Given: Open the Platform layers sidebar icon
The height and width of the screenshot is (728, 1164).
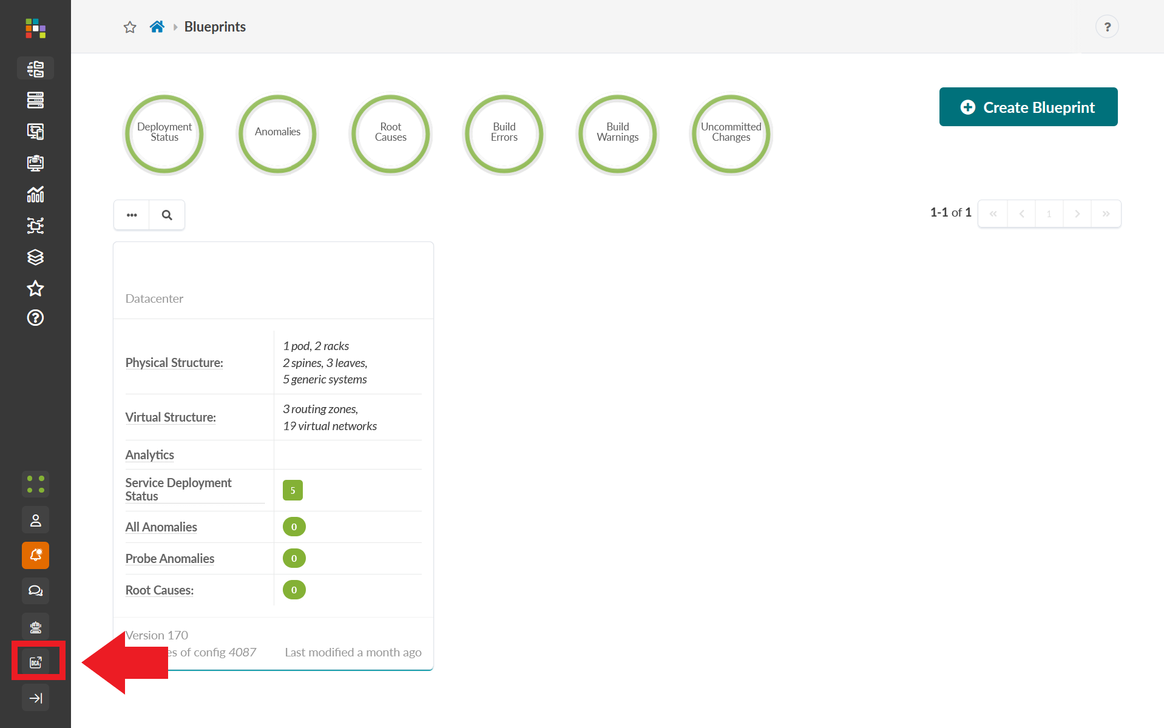Looking at the screenshot, I should (x=35, y=257).
